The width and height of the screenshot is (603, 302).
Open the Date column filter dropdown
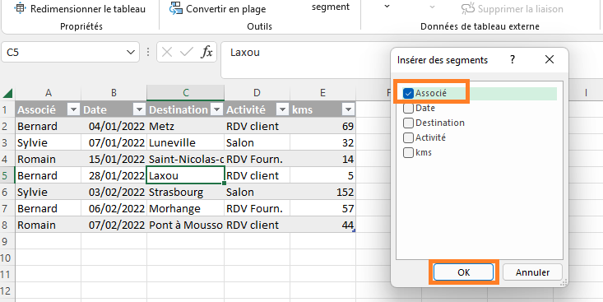139,110
